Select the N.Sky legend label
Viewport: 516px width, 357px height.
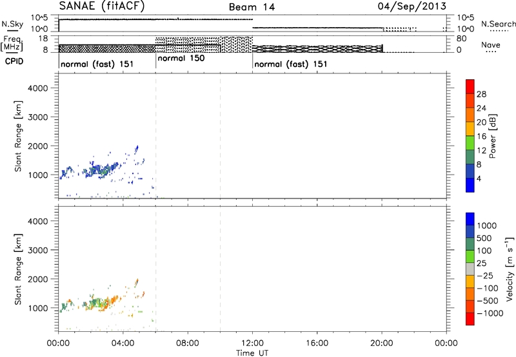pos(12,24)
